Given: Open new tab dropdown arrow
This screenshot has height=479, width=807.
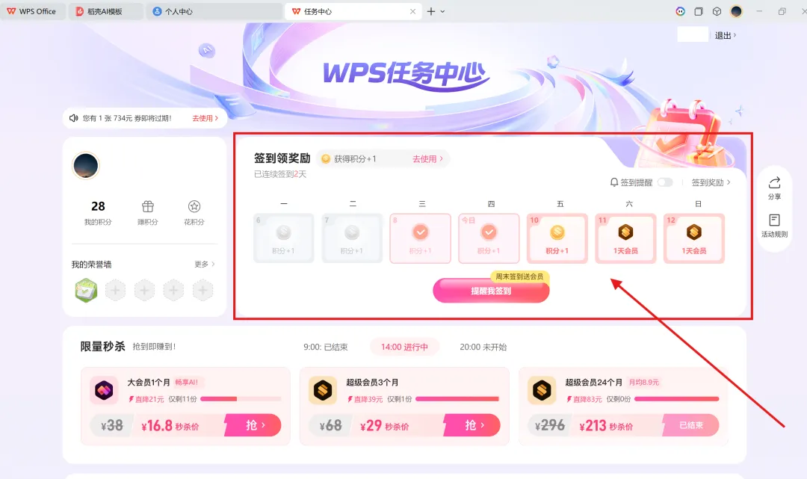Looking at the screenshot, I should tap(442, 11).
